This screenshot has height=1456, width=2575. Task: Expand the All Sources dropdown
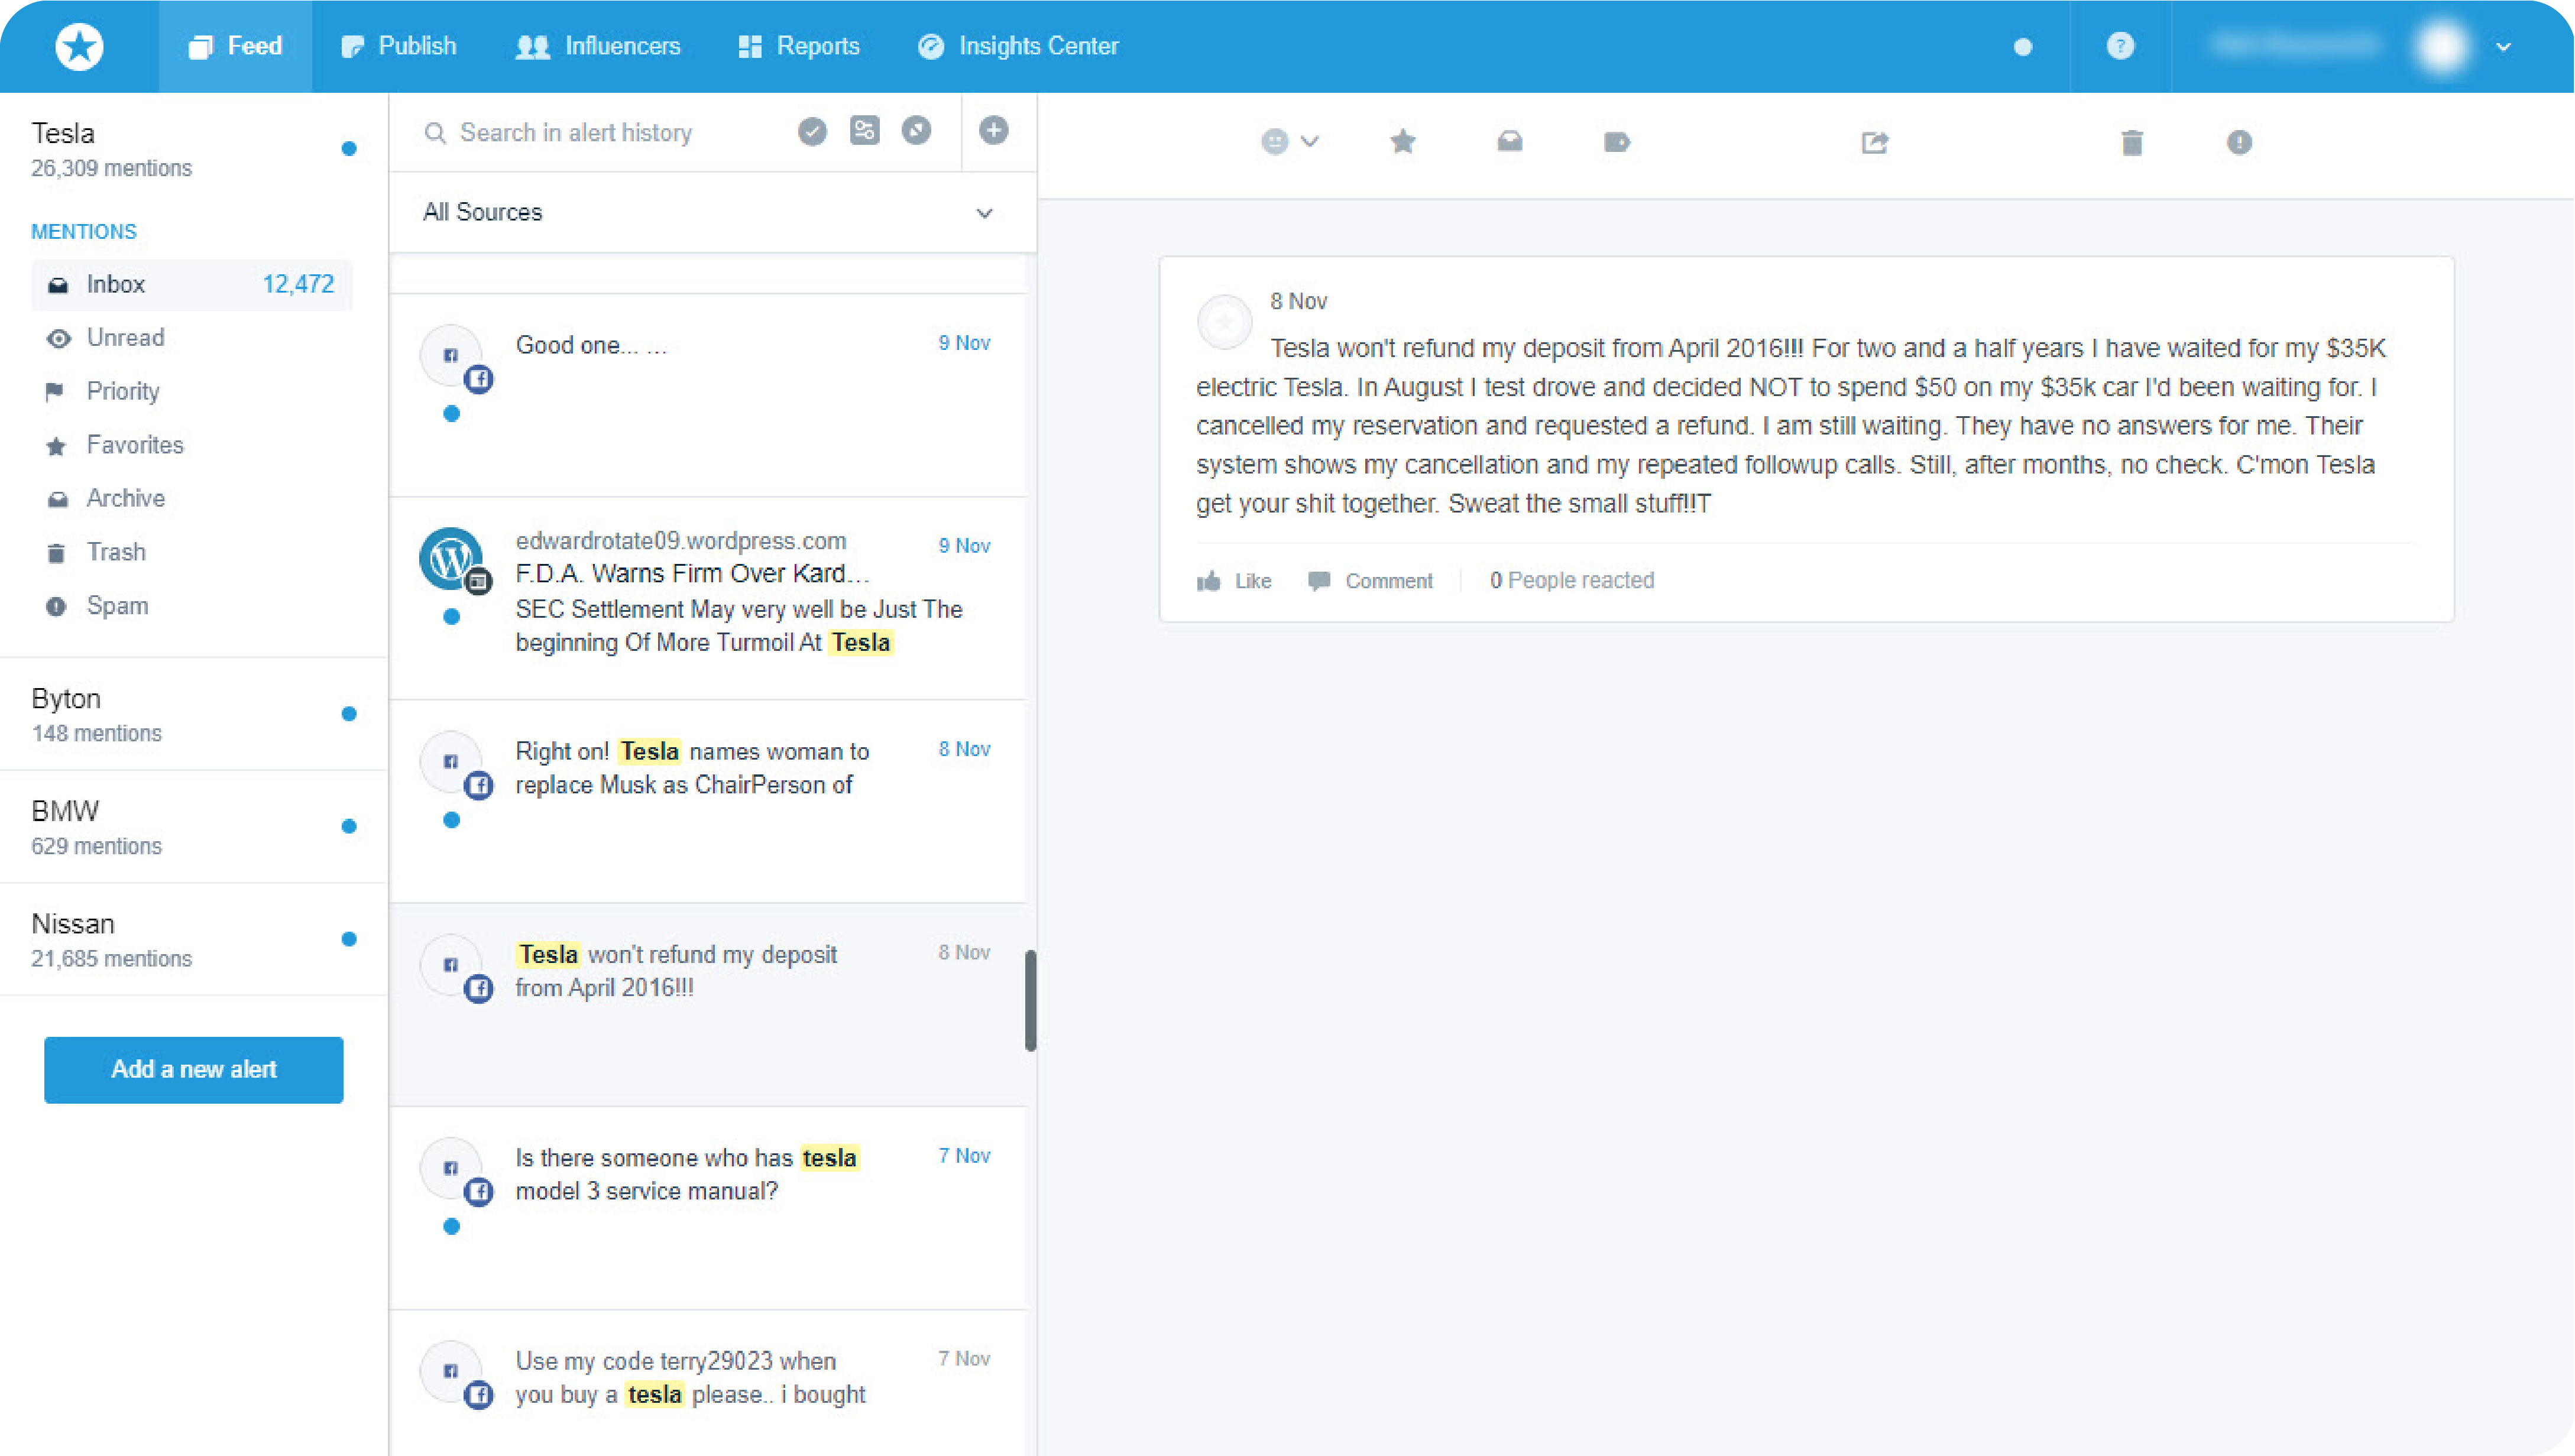coord(712,212)
